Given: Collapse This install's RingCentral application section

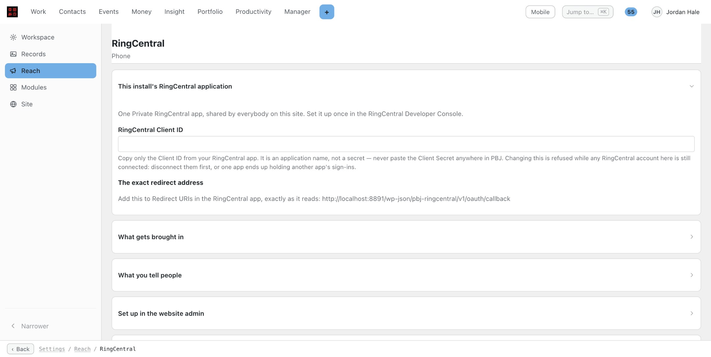Looking at the screenshot, I should click(406, 86).
